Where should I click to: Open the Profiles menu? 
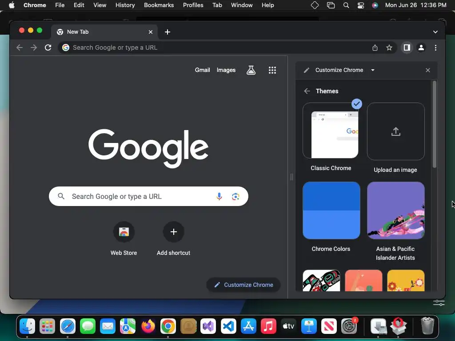pyautogui.click(x=193, y=5)
